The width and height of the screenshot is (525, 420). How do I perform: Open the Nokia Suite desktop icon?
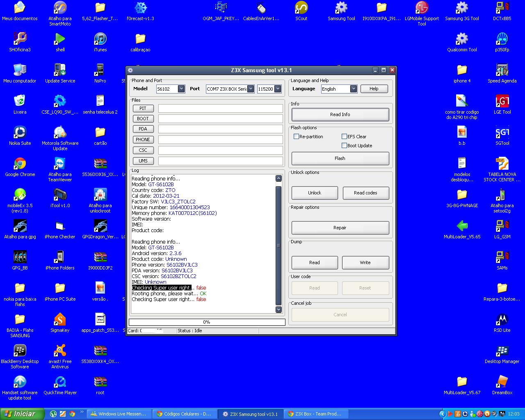[x=20, y=136]
